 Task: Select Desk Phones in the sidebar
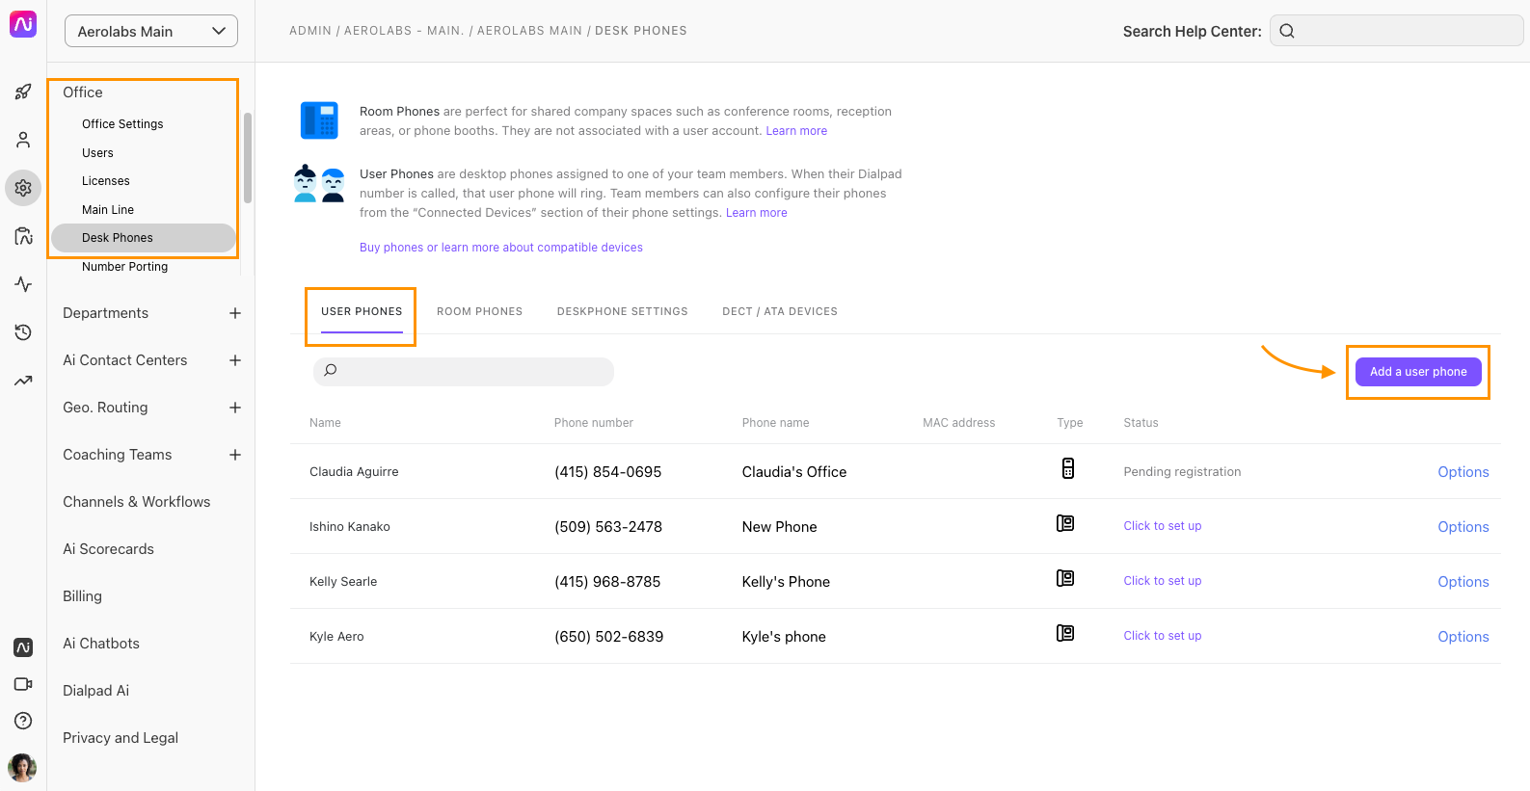[x=144, y=238]
